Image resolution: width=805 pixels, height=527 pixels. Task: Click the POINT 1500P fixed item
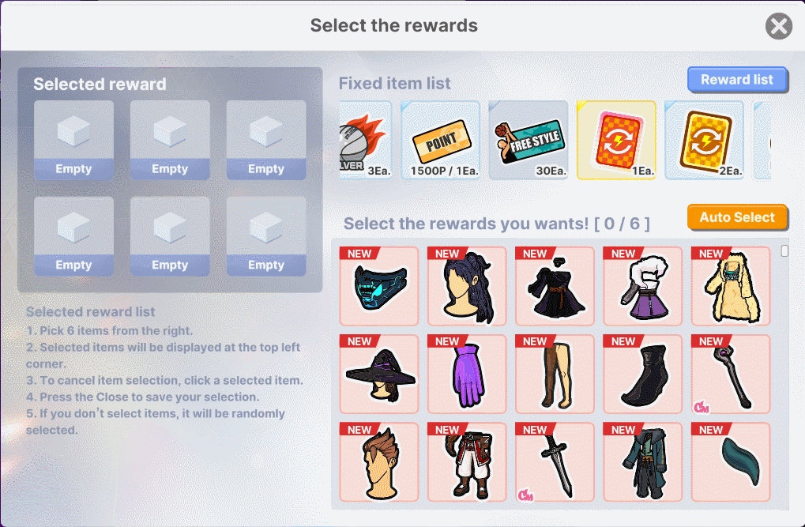point(441,140)
